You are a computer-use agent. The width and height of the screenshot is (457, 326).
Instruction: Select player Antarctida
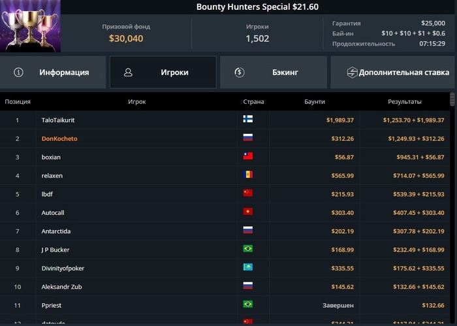tap(56, 231)
